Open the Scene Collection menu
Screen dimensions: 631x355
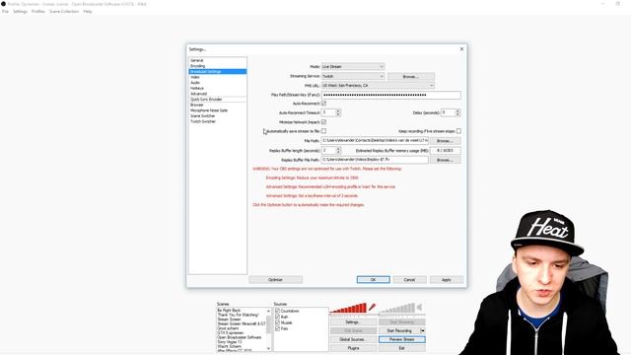pos(64,11)
